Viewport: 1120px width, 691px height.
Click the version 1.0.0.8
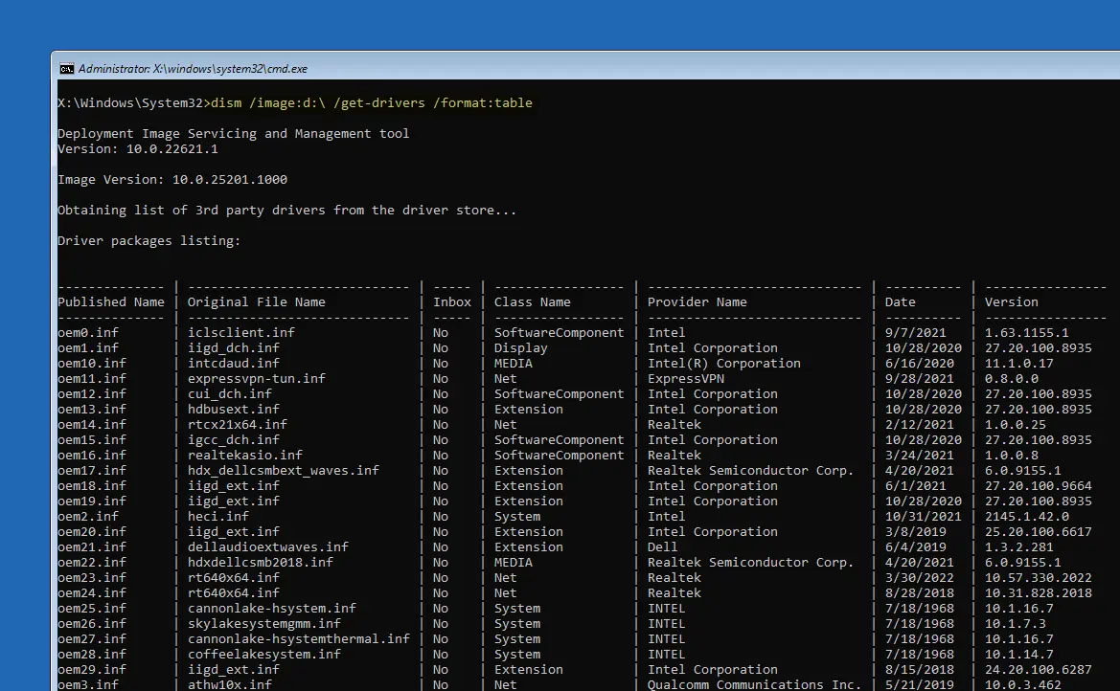(1012, 456)
